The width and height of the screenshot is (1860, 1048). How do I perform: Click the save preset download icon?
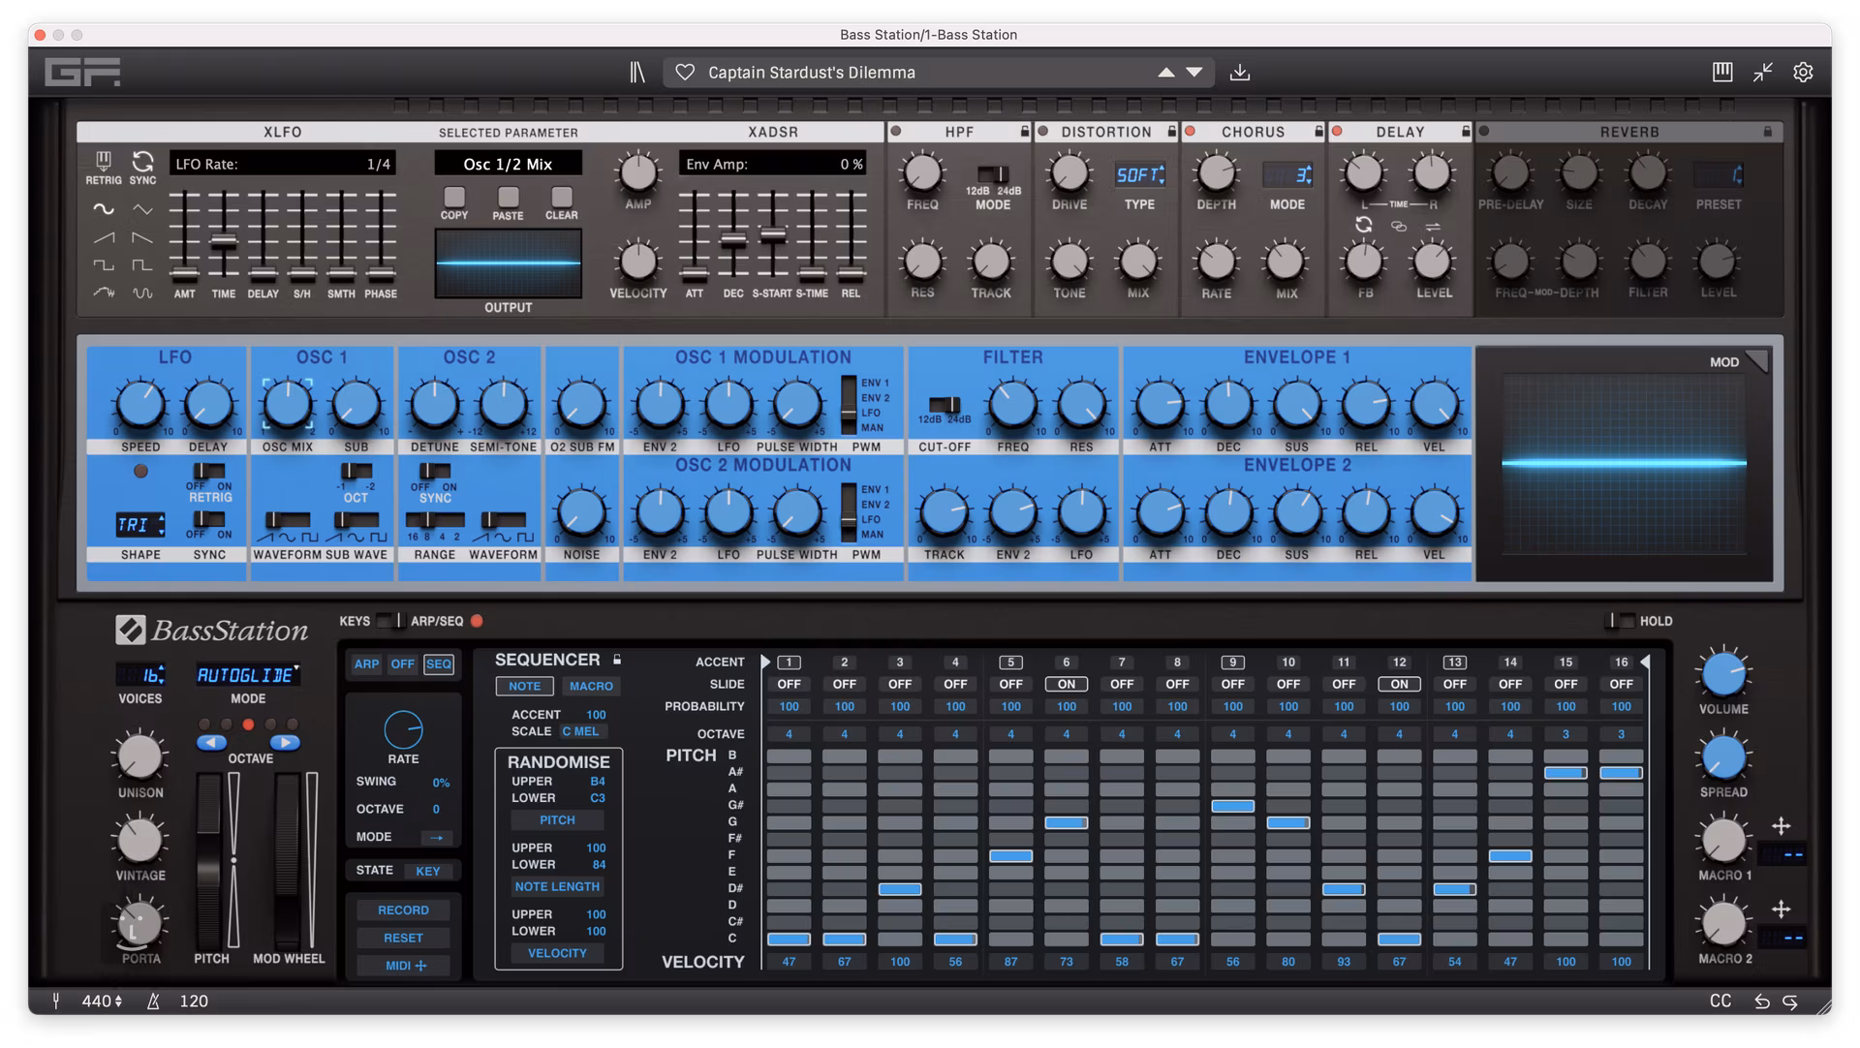1239,73
